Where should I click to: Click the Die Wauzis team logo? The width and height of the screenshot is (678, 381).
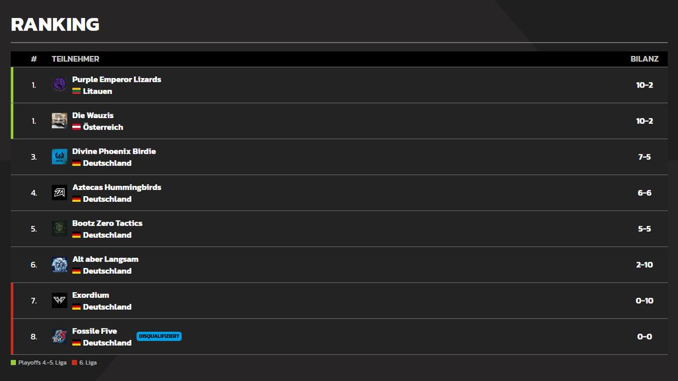[59, 121]
